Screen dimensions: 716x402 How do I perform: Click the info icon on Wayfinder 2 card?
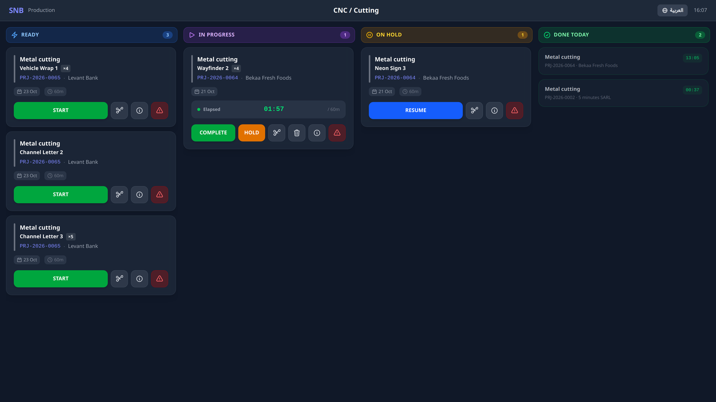click(x=317, y=133)
